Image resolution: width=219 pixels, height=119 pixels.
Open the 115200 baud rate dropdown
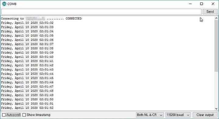coord(178,115)
